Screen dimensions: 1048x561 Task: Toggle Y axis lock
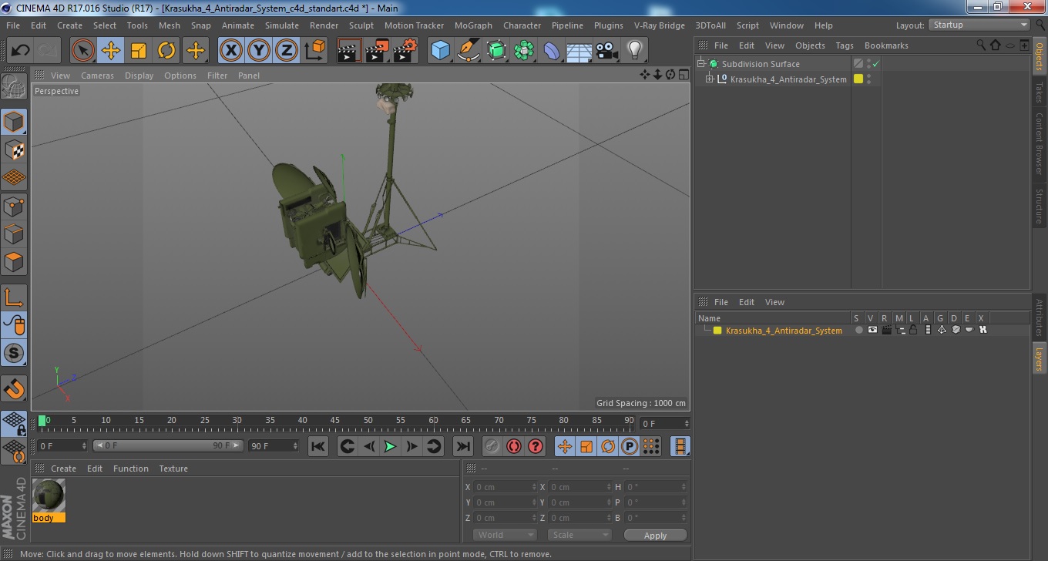pyautogui.click(x=259, y=51)
